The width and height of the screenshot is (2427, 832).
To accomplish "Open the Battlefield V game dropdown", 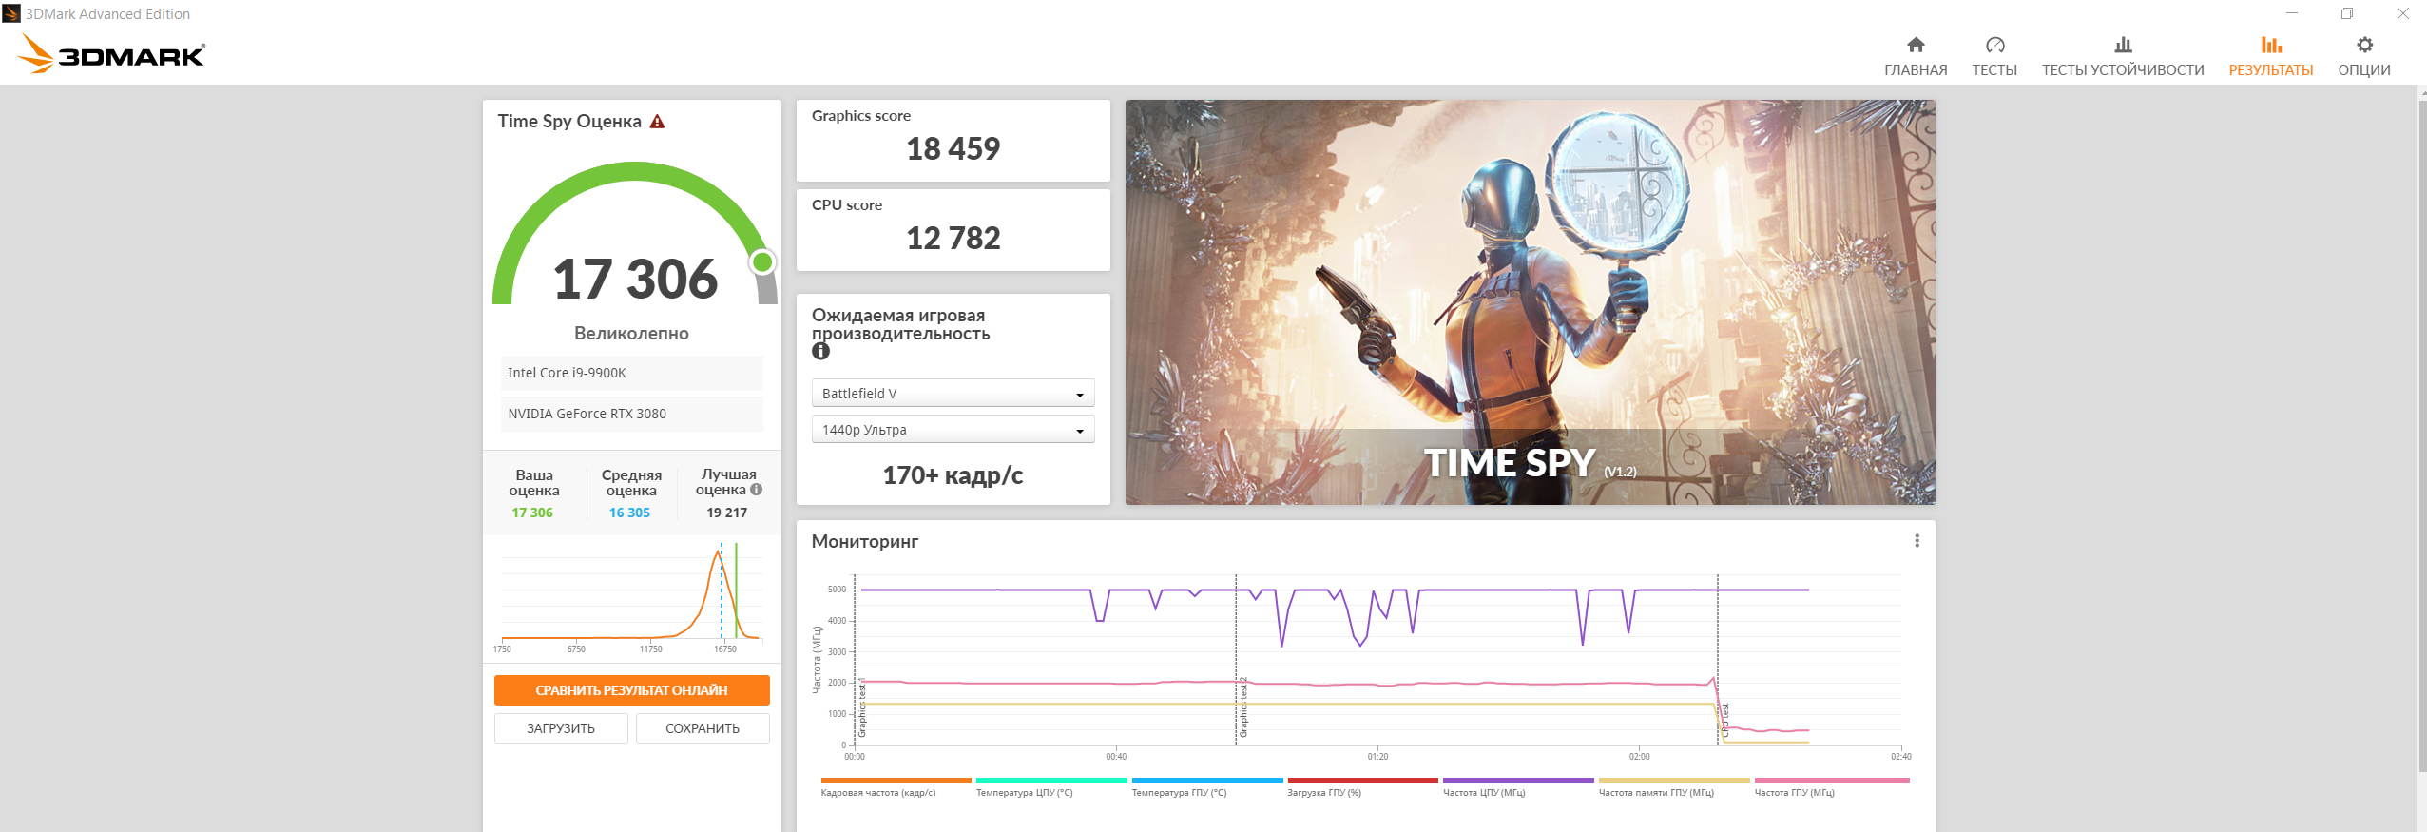I will coord(953,394).
